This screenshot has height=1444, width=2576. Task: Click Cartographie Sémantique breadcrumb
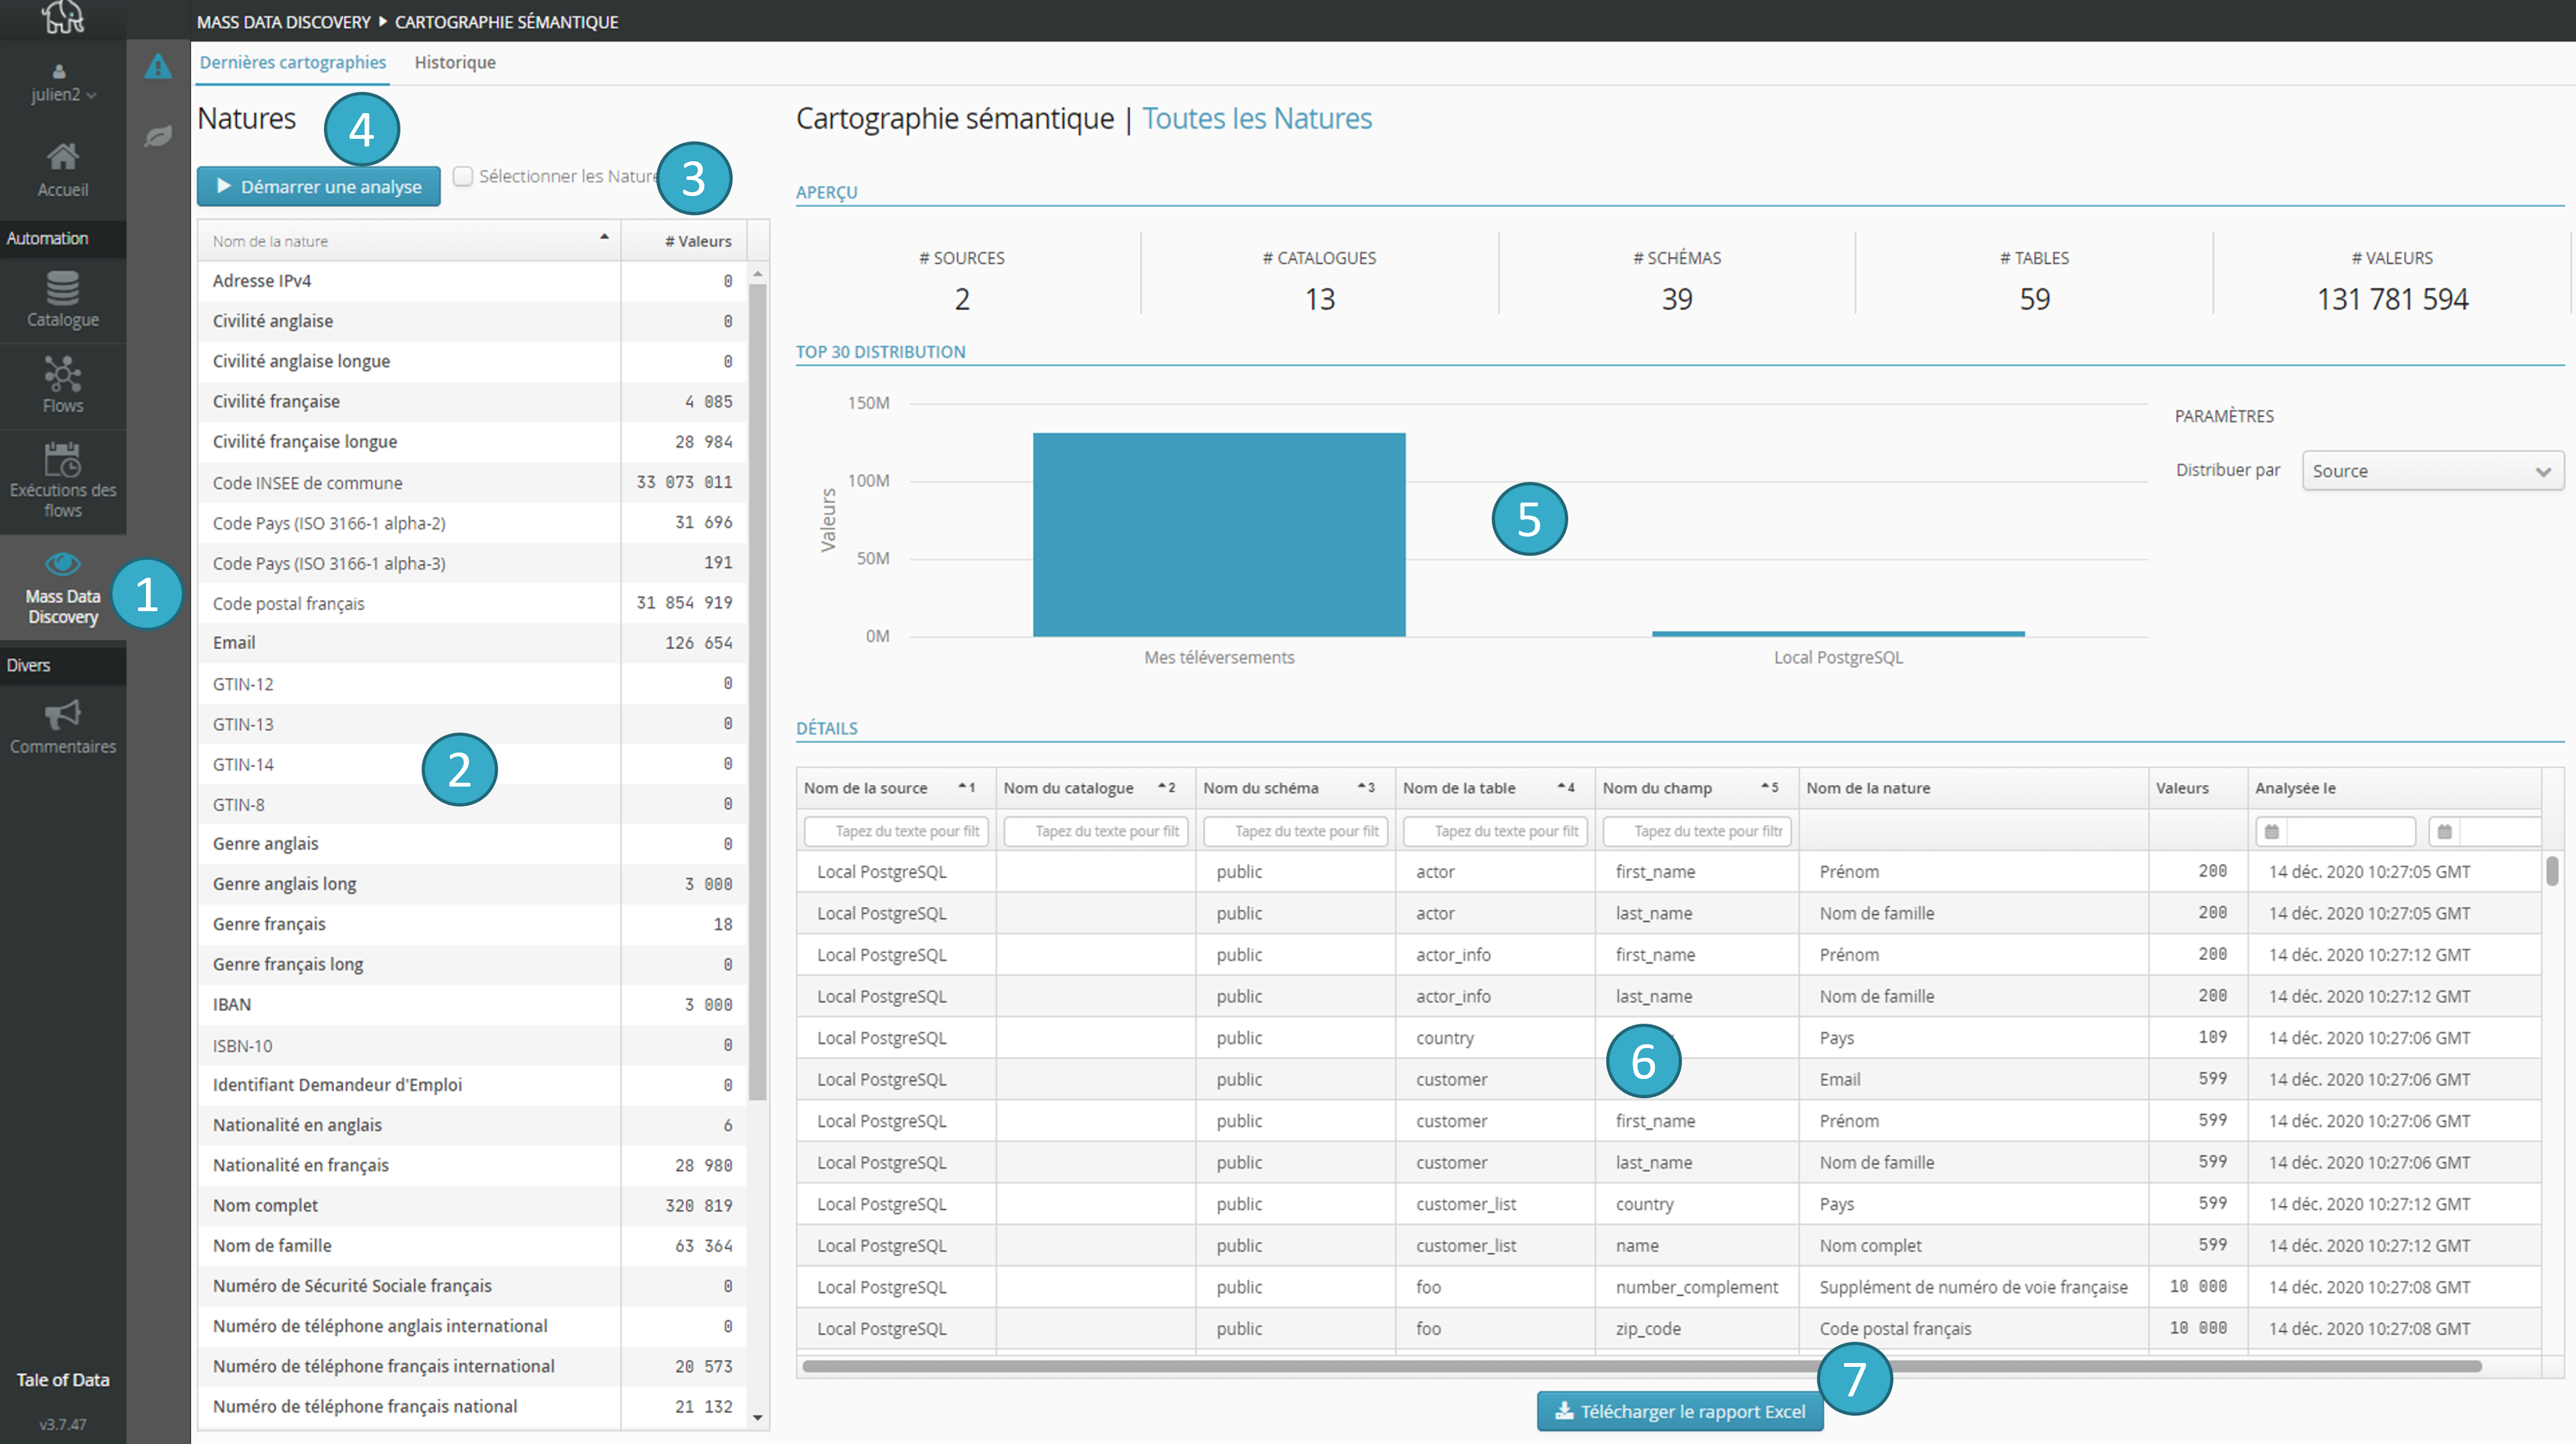coord(506,21)
